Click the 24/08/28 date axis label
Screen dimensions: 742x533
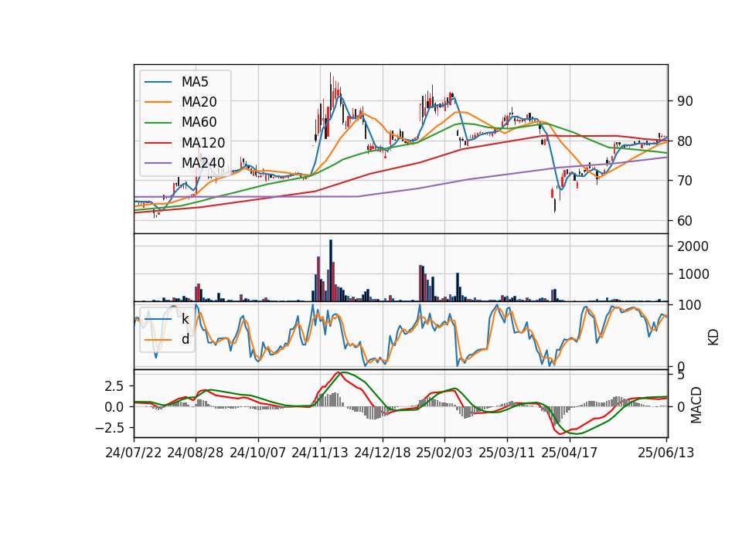pos(196,453)
